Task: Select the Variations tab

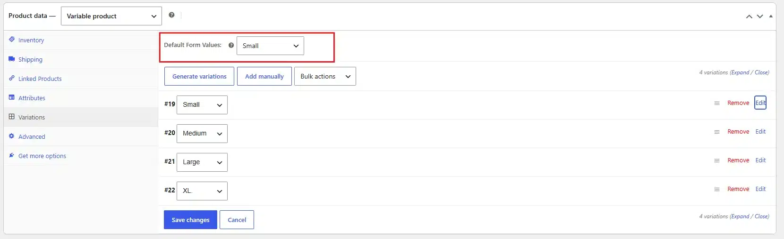Action: (x=81, y=117)
